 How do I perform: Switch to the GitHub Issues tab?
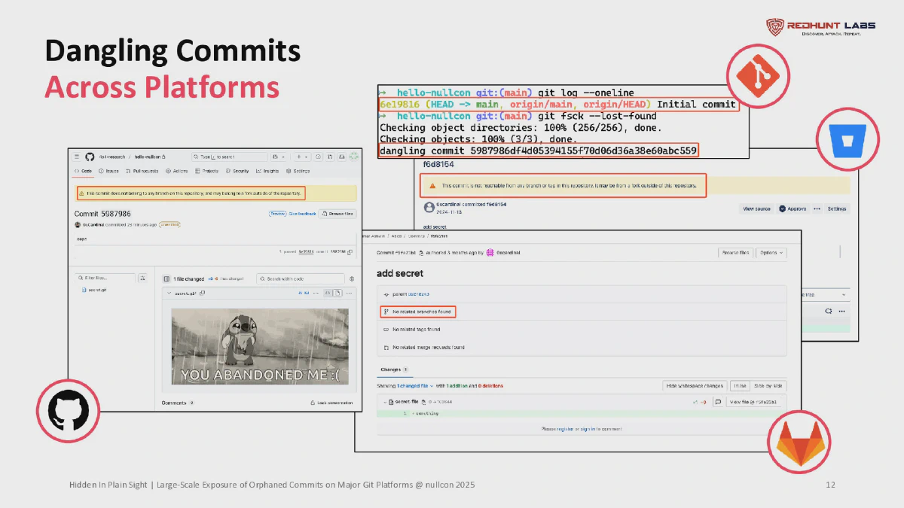coord(108,171)
